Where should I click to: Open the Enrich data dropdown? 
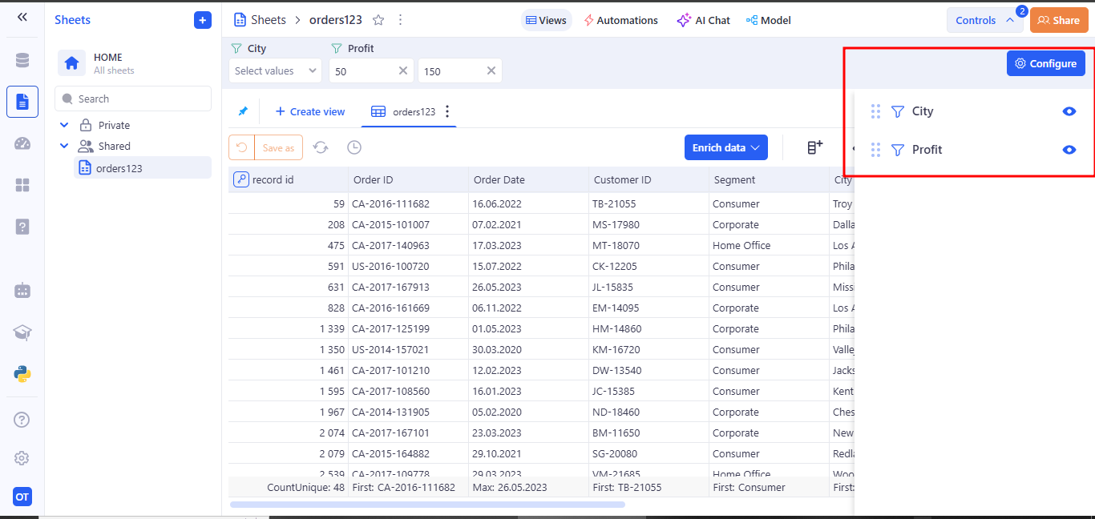(x=726, y=147)
